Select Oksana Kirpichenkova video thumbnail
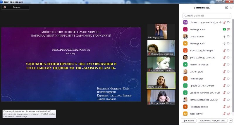Viewport: 234px width, 125px height. pos(161,48)
